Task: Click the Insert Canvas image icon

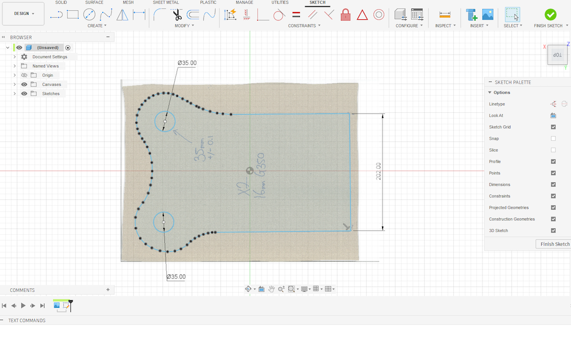Action: [488, 15]
